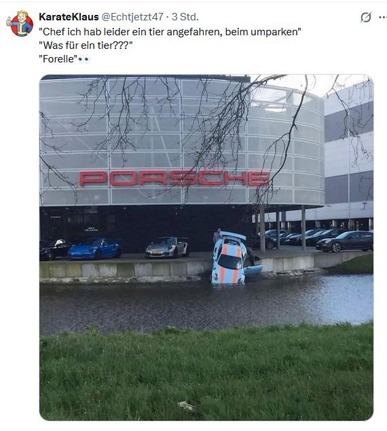Open the @Echtjetzt47 handle link

point(132,17)
